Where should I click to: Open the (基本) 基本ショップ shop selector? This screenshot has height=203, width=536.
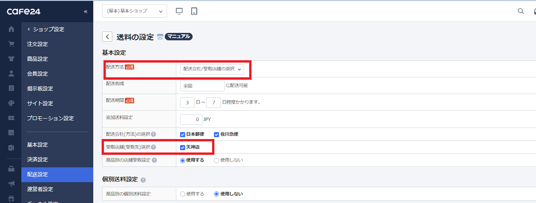coord(135,11)
